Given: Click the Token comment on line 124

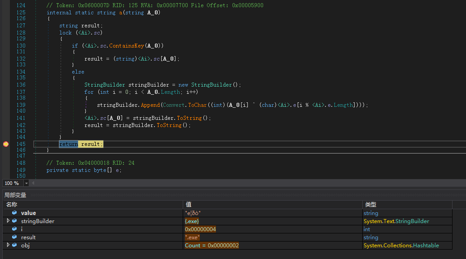Looking at the screenshot, I should coord(155,5).
